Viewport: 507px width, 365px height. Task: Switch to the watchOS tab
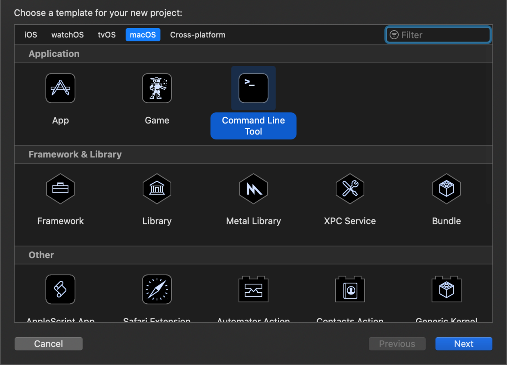pos(67,35)
